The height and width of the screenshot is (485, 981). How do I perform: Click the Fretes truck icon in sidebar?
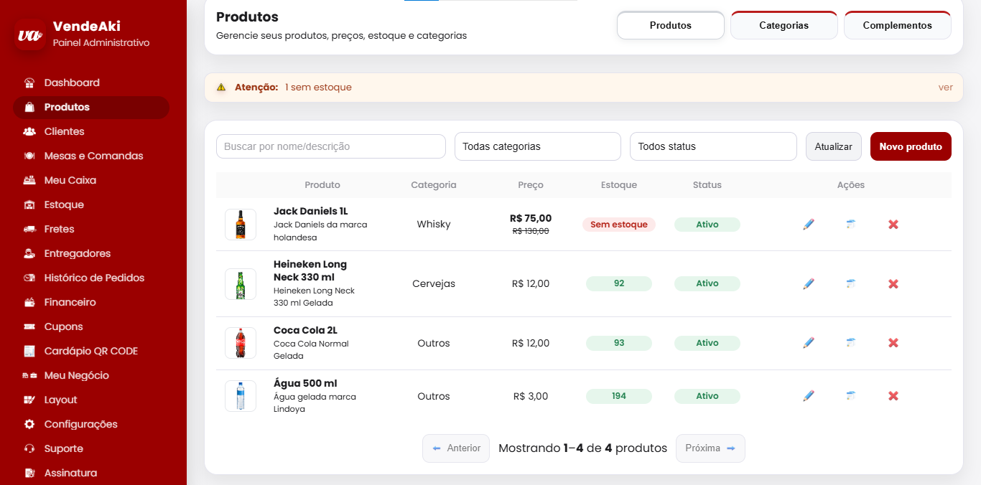[29, 229]
